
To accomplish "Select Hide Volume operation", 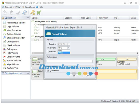I will (x=11, y=53).
